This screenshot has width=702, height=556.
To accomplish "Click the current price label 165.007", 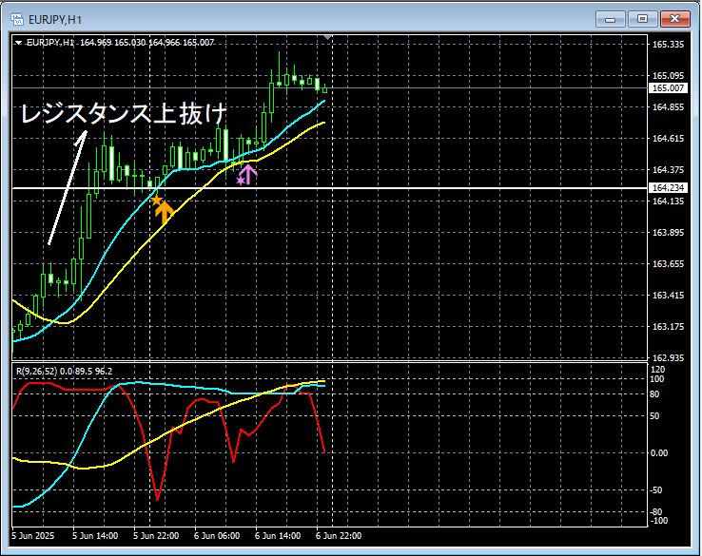I will pos(668,88).
